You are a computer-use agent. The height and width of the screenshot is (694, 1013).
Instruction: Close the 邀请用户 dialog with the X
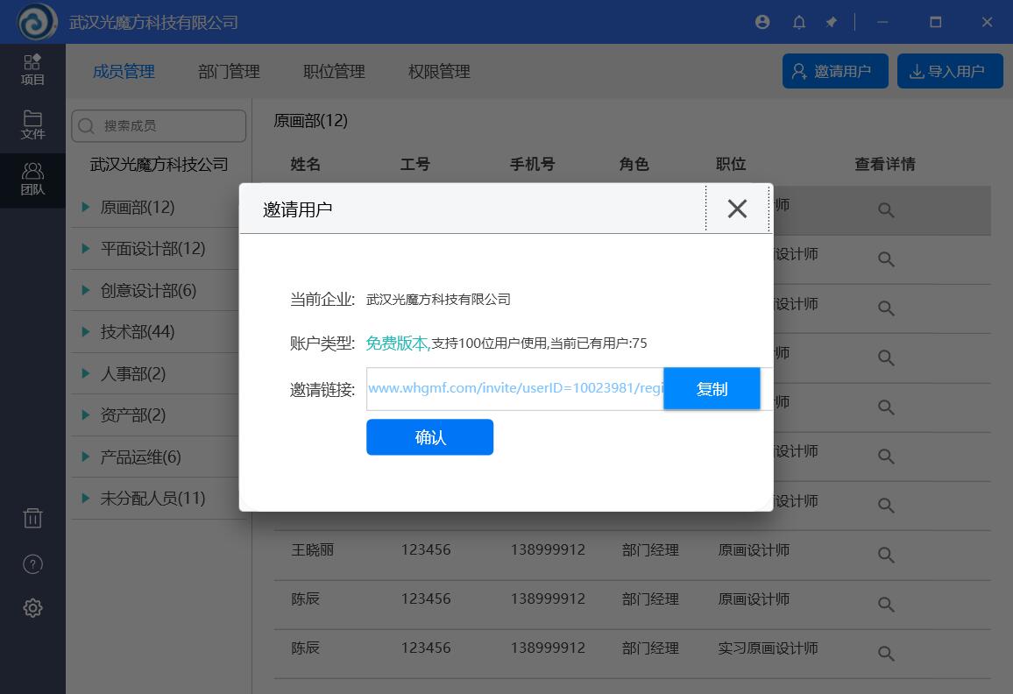(737, 208)
